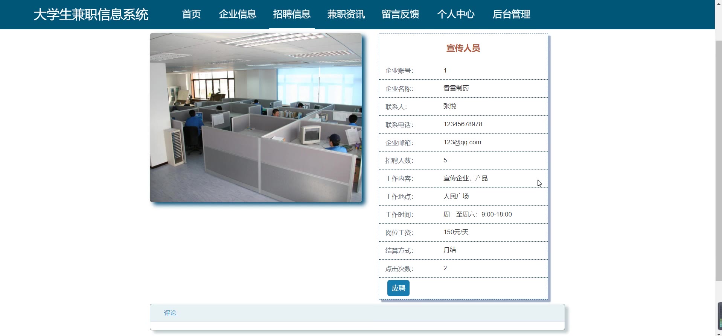Click the work content 宣传企业，产品
This screenshot has width=722, height=336.
466,178
